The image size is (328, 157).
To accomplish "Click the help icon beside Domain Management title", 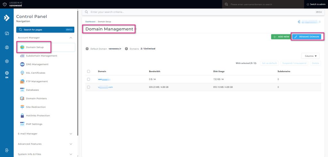I will point(135,29).
